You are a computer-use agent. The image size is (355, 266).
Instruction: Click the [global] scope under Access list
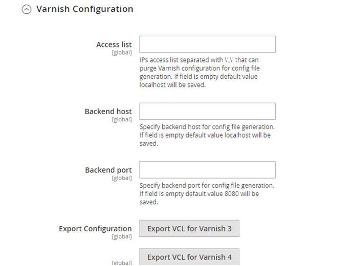point(122,53)
